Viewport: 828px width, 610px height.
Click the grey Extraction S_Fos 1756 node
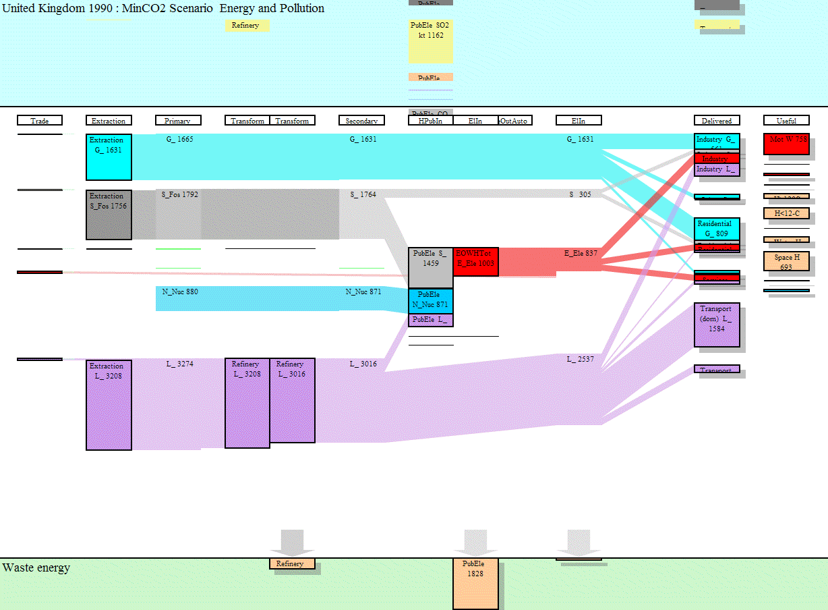point(109,215)
